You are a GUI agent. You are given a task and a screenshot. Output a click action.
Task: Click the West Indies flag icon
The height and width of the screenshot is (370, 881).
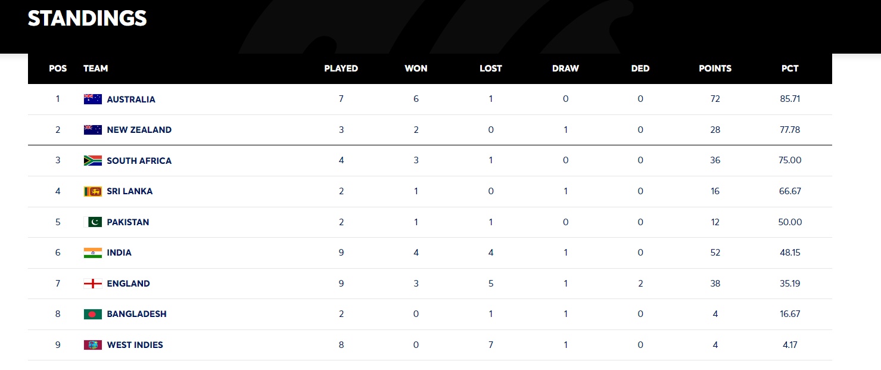pyautogui.click(x=93, y=345)
